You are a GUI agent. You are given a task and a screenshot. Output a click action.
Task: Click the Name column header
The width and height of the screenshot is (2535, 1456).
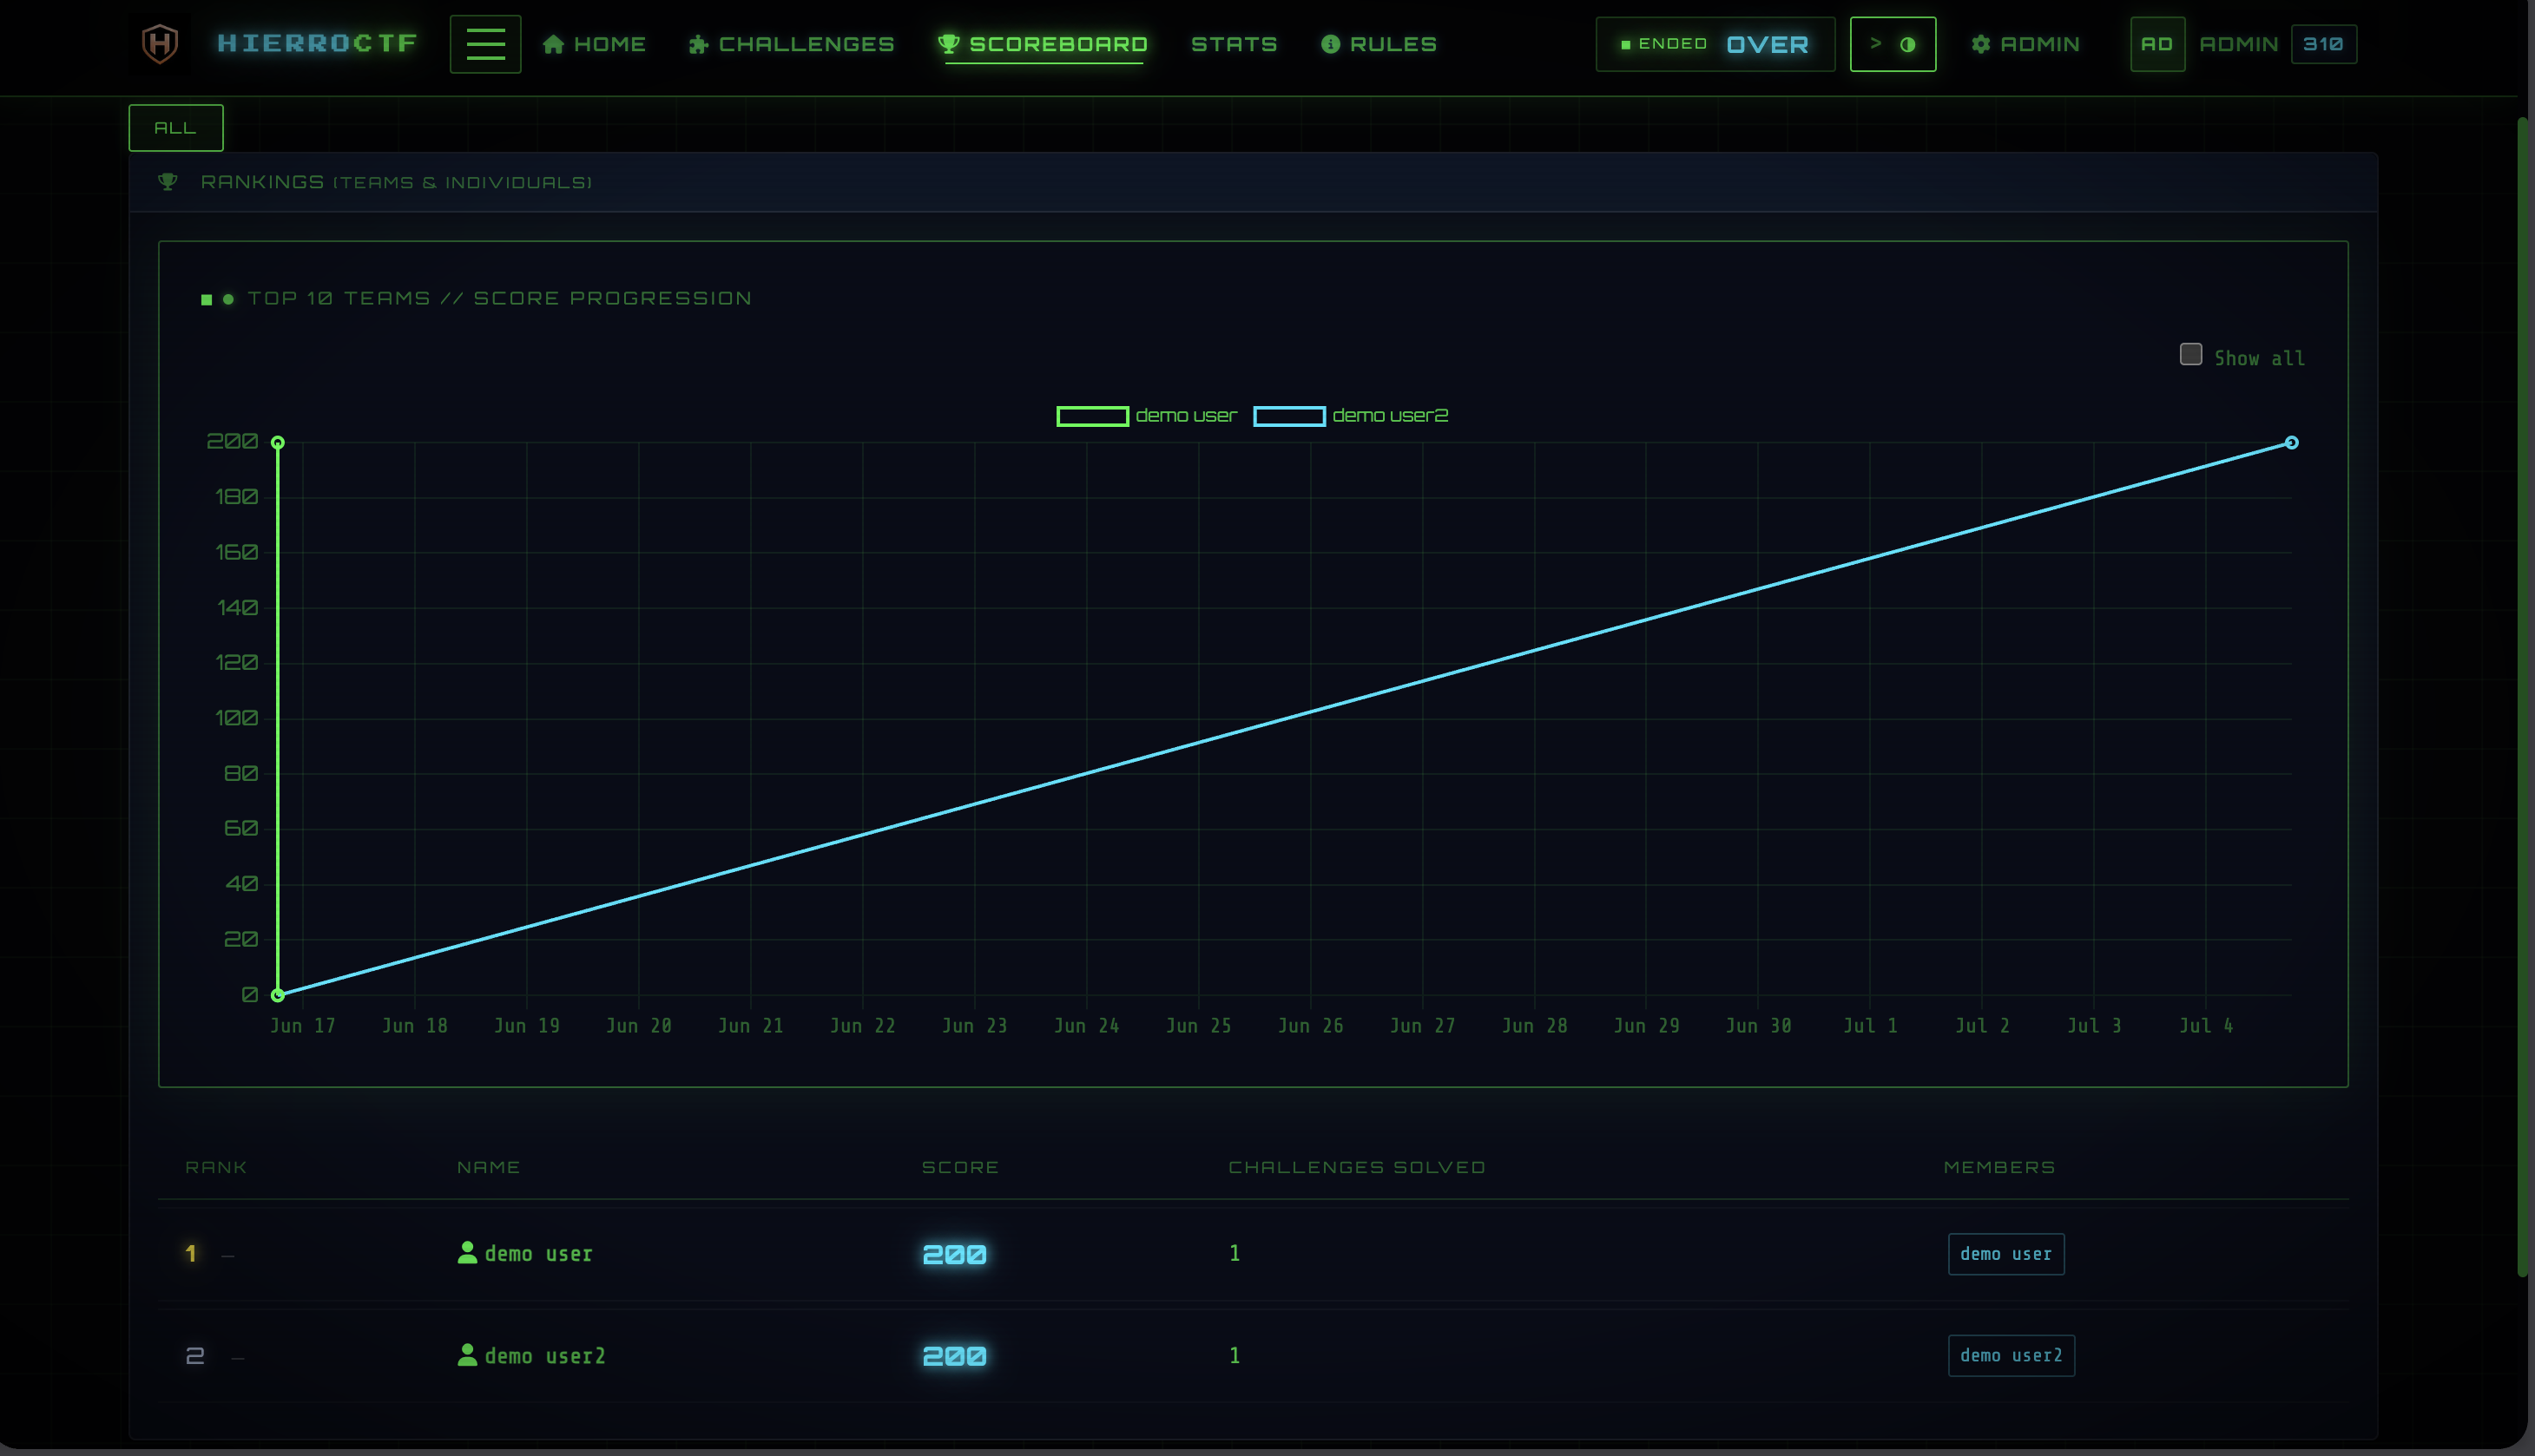tap(488, 1167)
